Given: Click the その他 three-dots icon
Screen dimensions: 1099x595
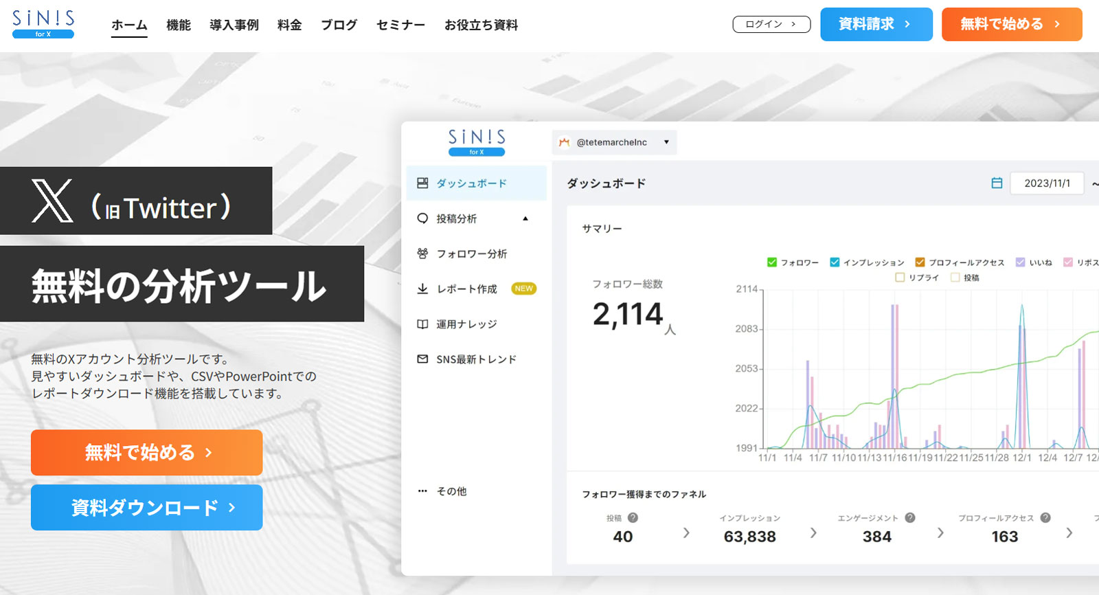Looking at the screenshot, I should tap(422, 491).
